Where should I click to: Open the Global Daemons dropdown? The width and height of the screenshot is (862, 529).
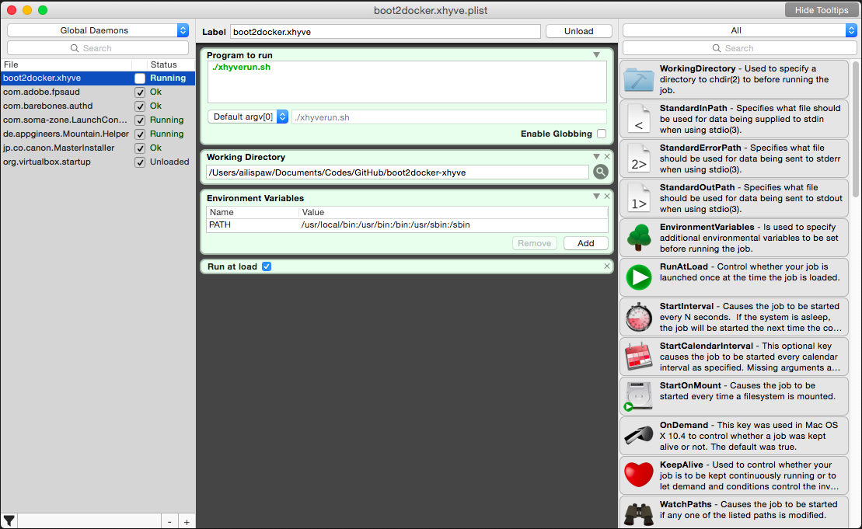click(x=98, y=30)
